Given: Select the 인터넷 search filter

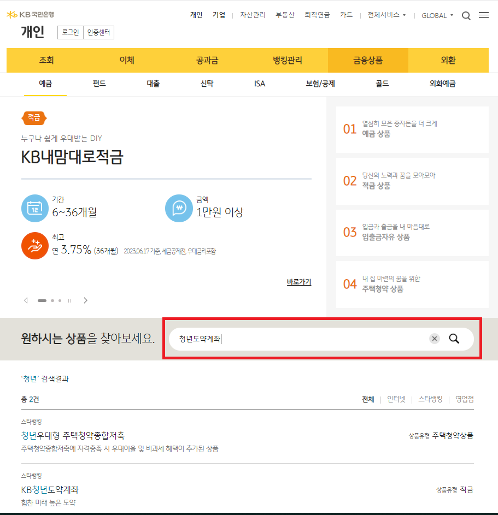Looking at the screenshot, I should pos(395,399).
